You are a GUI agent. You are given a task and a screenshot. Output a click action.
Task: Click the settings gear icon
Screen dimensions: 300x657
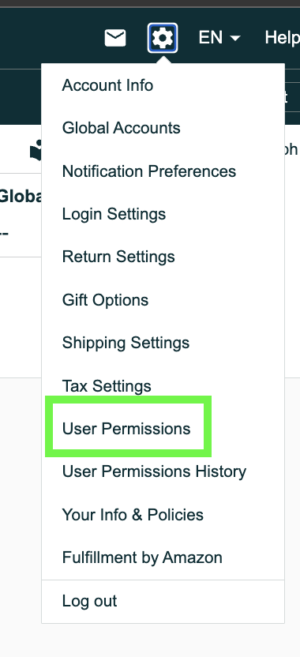[163, 38]
